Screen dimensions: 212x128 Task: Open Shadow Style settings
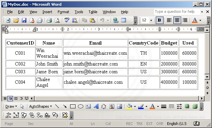click(x=187, y=106)
